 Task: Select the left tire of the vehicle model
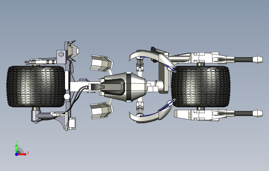tap(36, 86)
